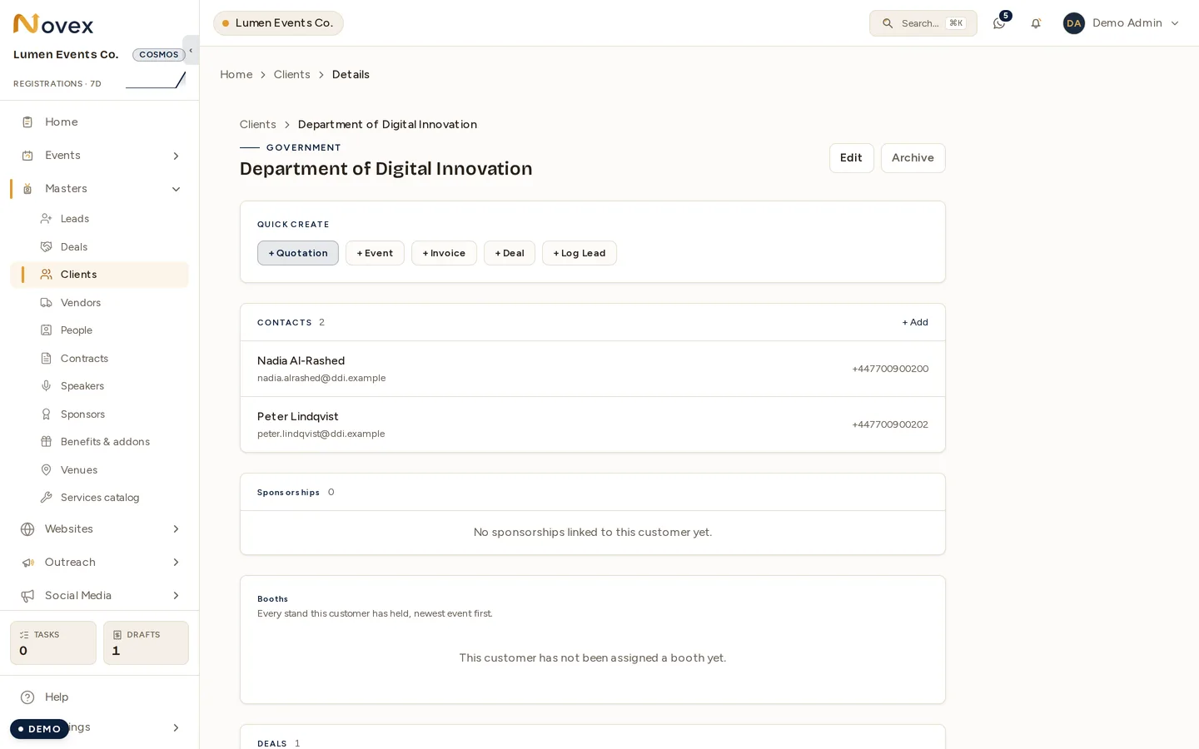Open the Outreach menu item
The image size is (1199, 749).
click(x=99, y=563)
